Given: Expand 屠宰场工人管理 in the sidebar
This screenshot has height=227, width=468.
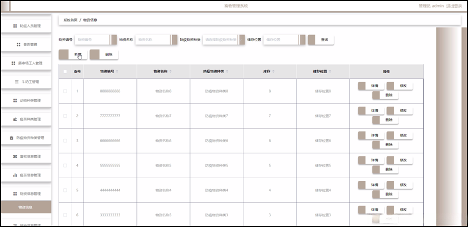Looking at the screenshot, I should click(x=26, y=63).
